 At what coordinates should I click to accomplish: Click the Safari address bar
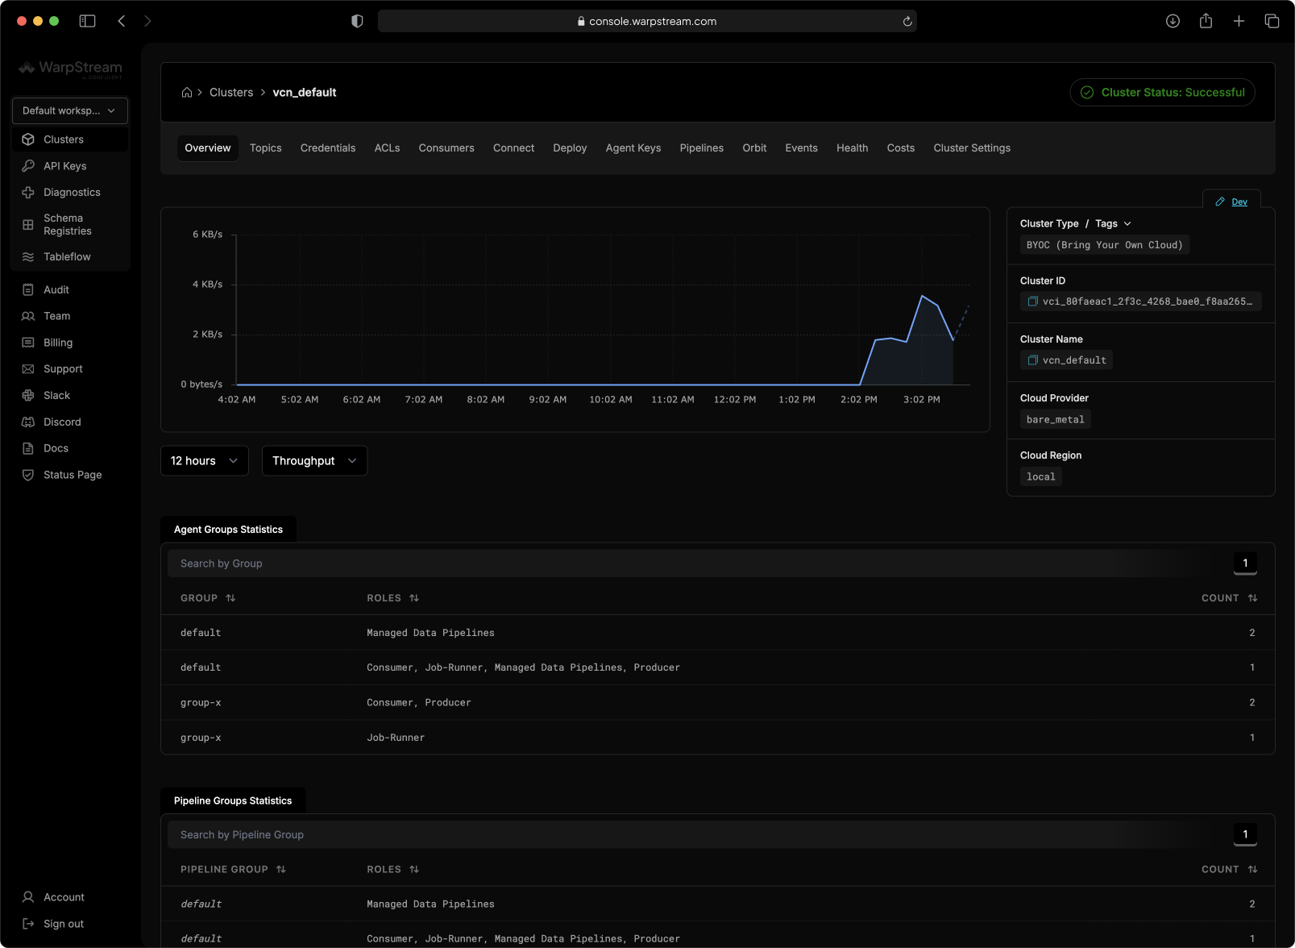point(647,21)
